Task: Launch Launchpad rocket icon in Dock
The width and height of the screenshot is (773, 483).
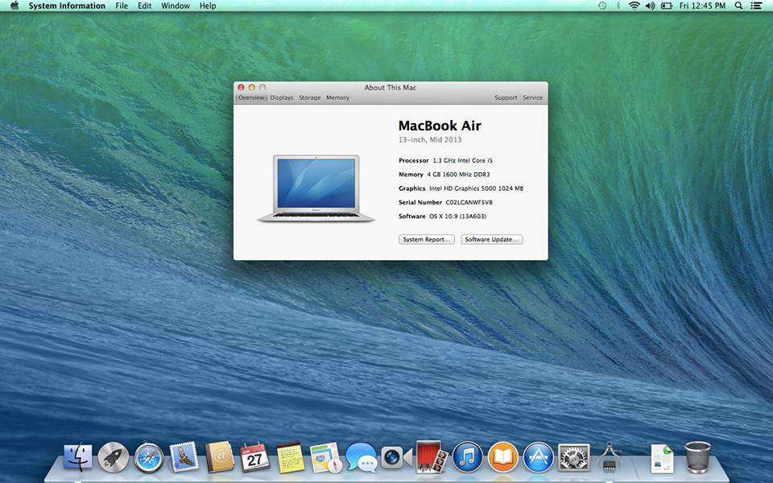Action: [113, 457]
